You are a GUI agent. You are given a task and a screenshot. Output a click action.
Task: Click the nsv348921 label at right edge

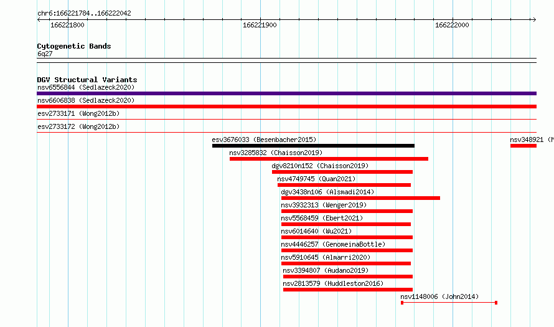532,140
